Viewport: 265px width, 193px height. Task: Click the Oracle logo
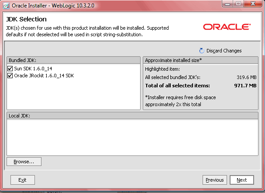(x=227, y=27)
